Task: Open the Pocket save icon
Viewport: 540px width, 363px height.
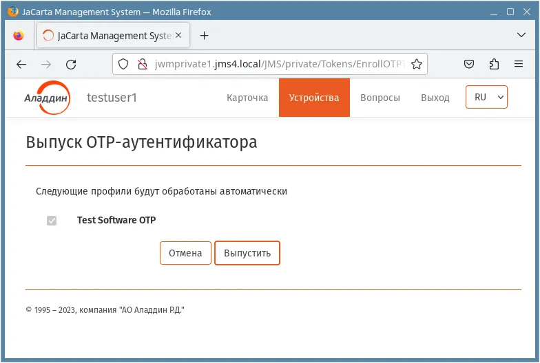Action: click(468, 64)
